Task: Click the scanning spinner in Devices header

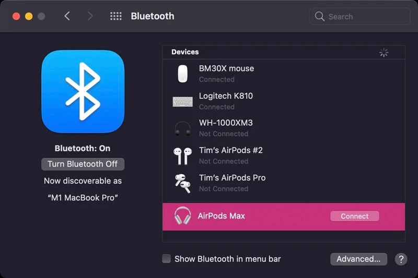Action: click(384, 52)
